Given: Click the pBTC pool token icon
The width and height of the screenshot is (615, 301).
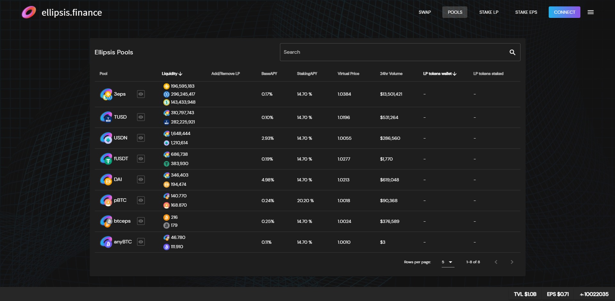Looking at the screenshot, I should point(106,201).
